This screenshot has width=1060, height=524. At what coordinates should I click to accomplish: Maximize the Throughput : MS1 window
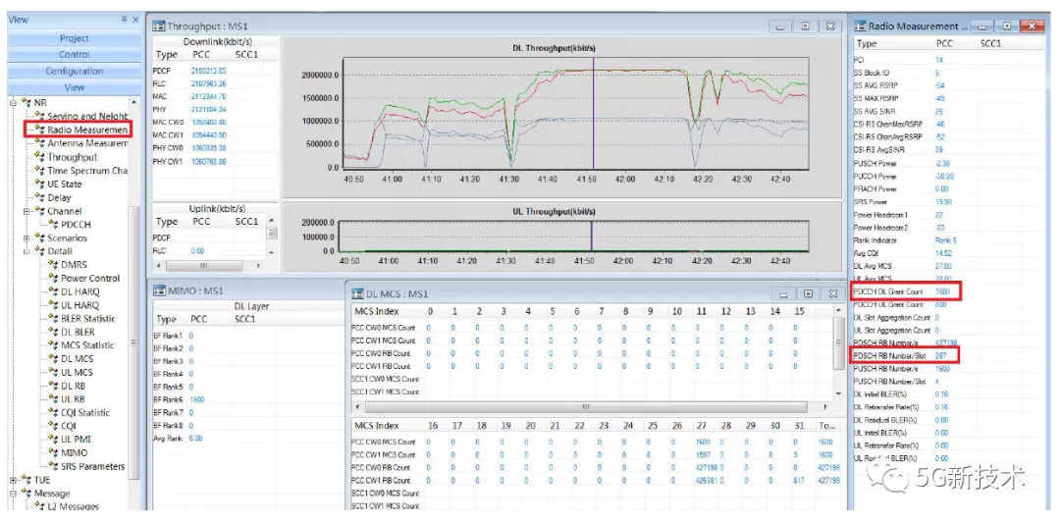805,26
